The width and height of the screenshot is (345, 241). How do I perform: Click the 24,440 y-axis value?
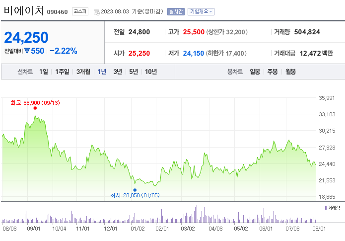click(x=327, y=164)
